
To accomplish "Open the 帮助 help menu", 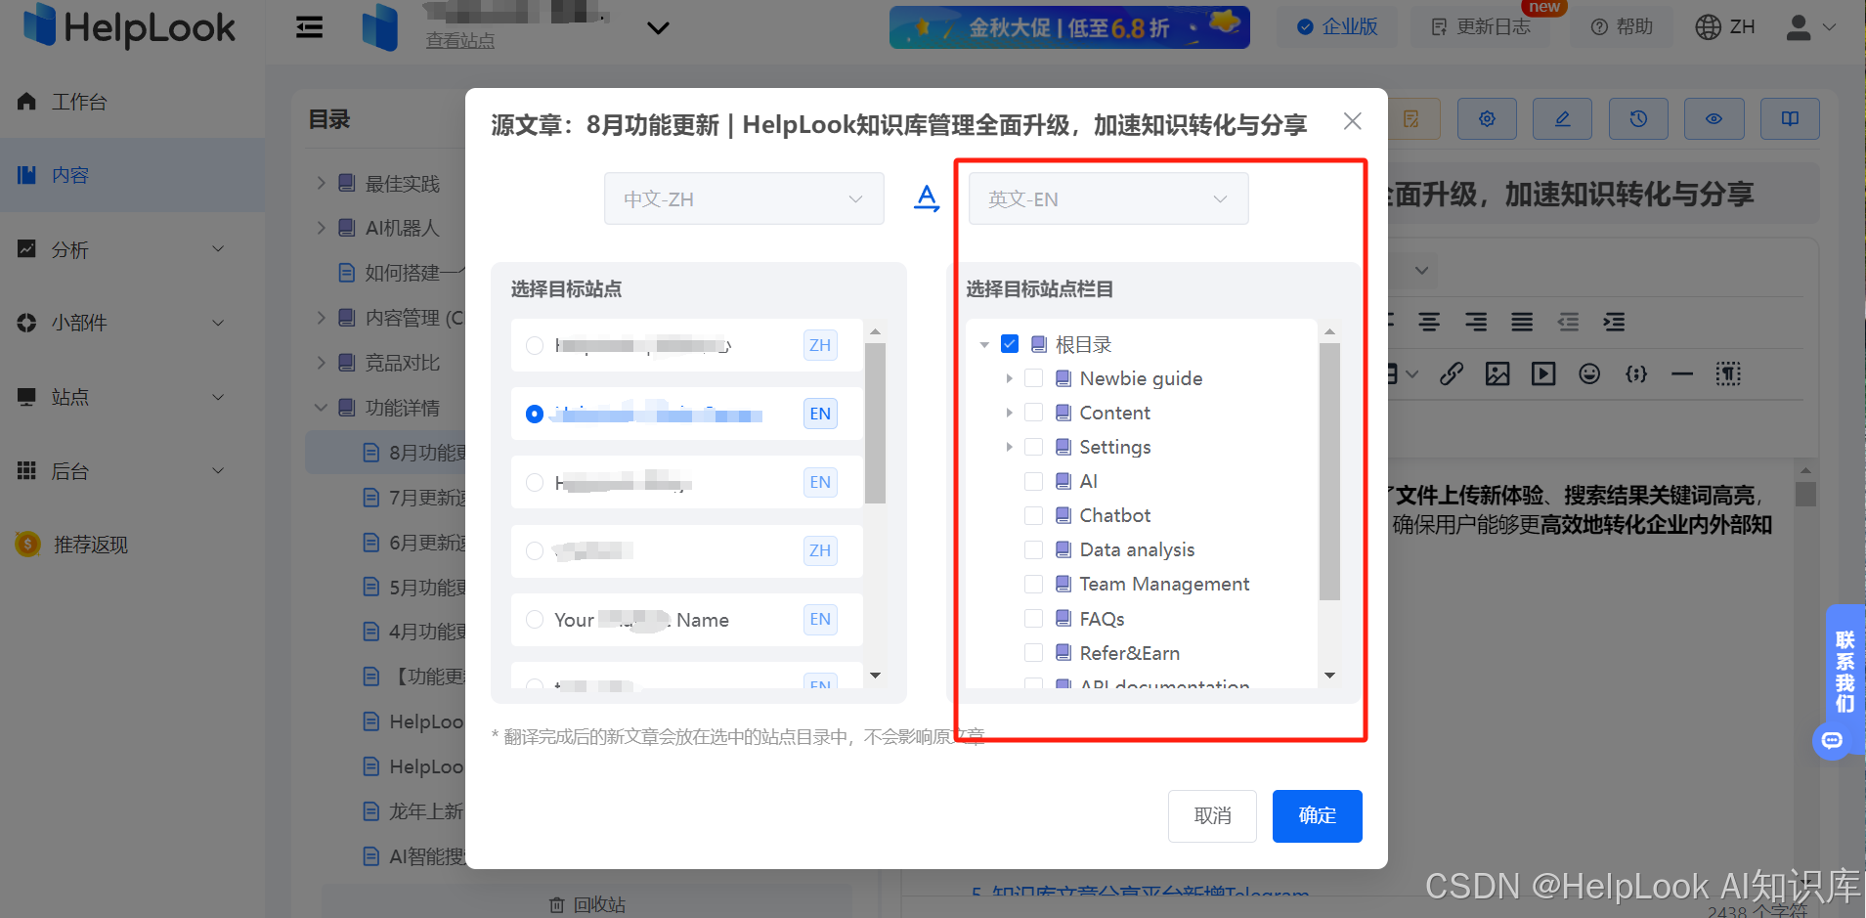I will tap(1623, 27).
